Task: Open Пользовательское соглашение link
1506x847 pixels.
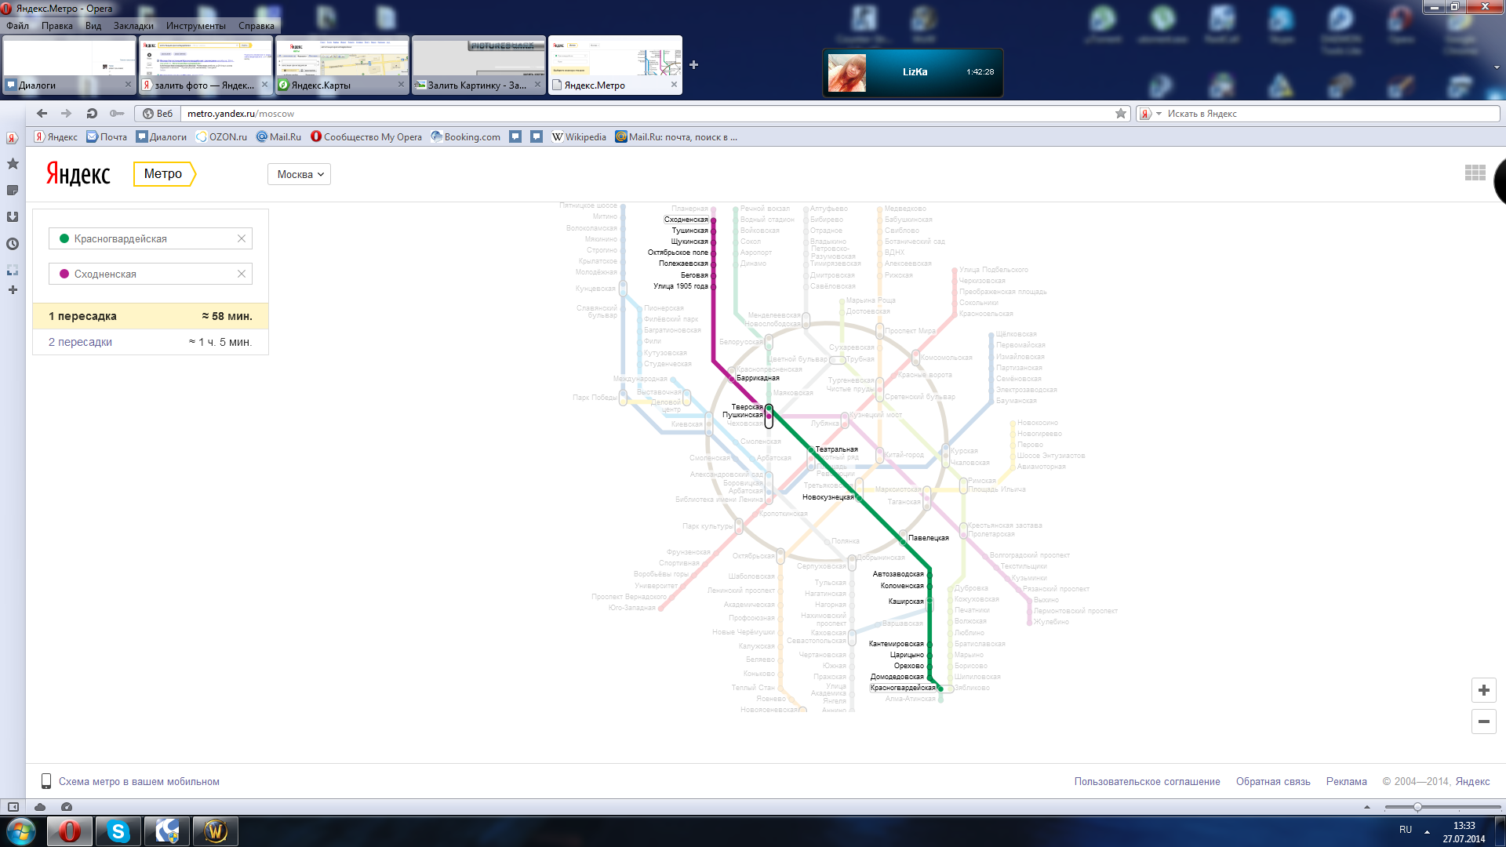Action: 1147,781
